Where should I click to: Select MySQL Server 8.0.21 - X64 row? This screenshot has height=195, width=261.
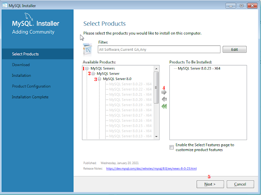(x=130, y=95)
